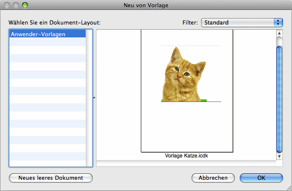Image resolution: width=292 pixels, height=191 pixels.
Task: Click the Vorlage Katze.icdk file name label
Action: (186, 156)
